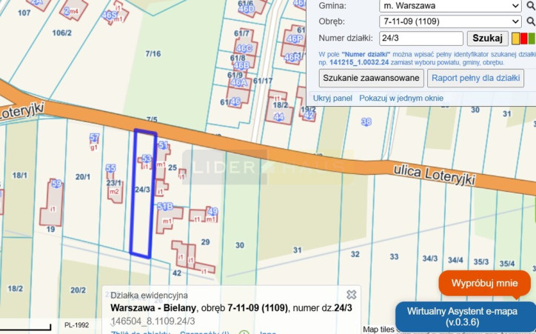Select the yellow highlight color swatch
This screenshot has width=536, height=334.
pos(515,39)
